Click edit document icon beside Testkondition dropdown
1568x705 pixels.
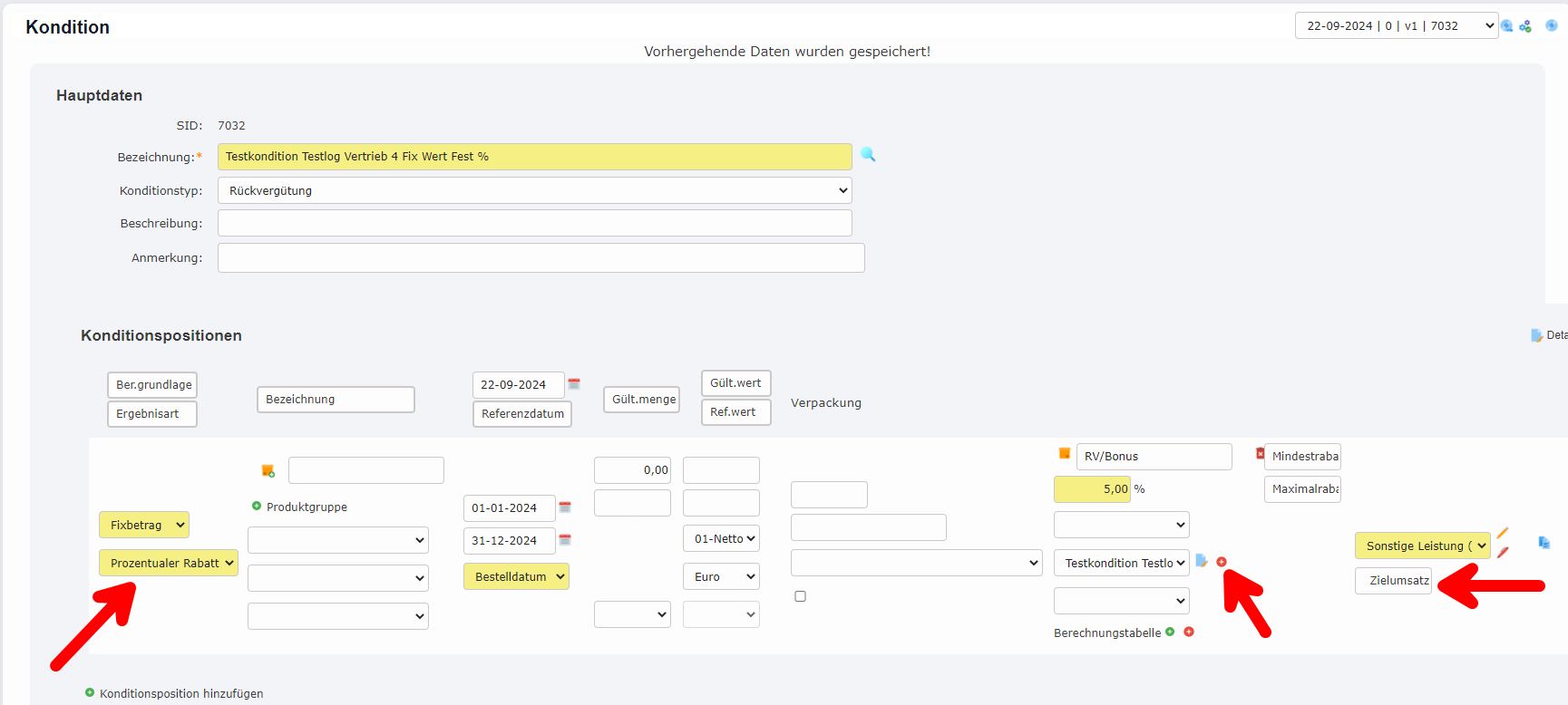point(1202,561)
